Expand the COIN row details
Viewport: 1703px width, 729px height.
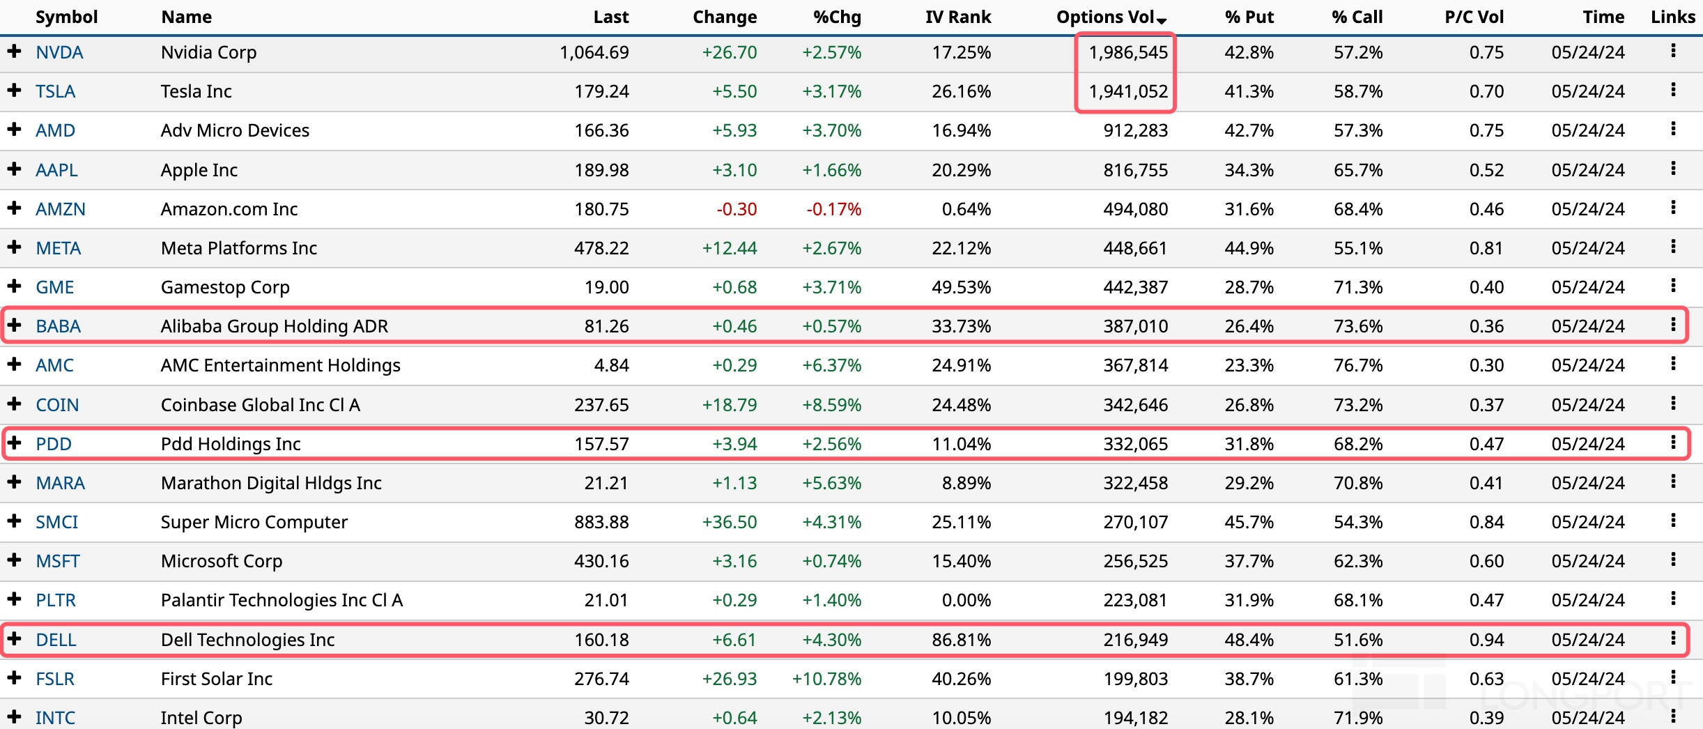14,404
